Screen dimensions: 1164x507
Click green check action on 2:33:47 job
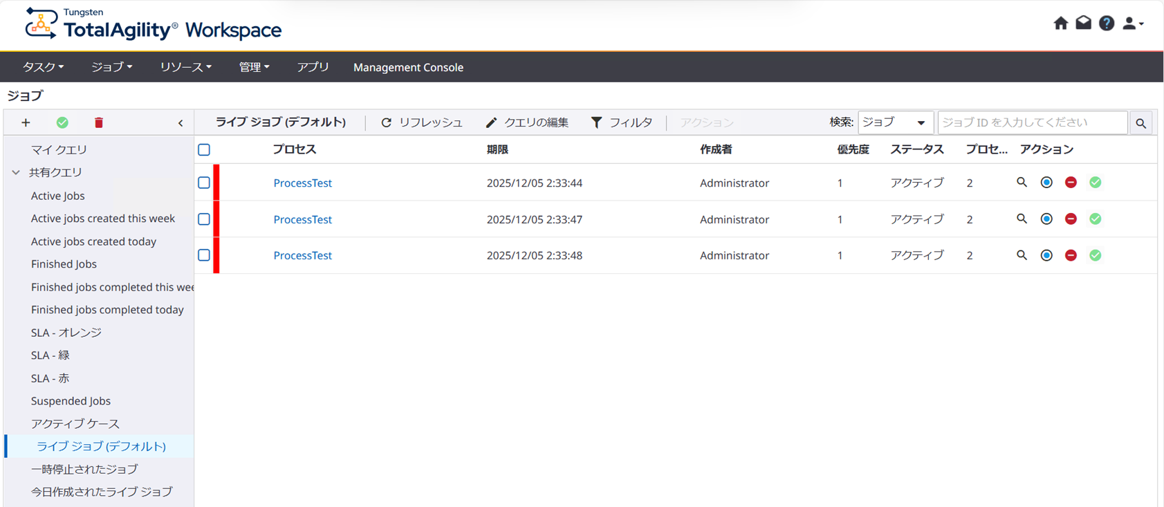[1096, 219]
